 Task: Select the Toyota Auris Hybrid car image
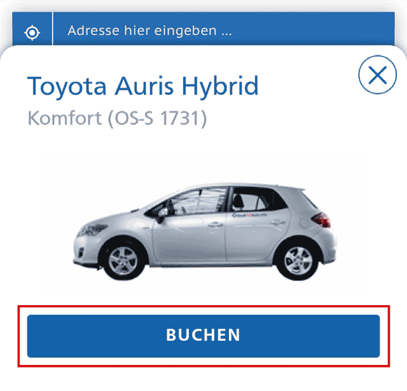click(x=205, y=231)
